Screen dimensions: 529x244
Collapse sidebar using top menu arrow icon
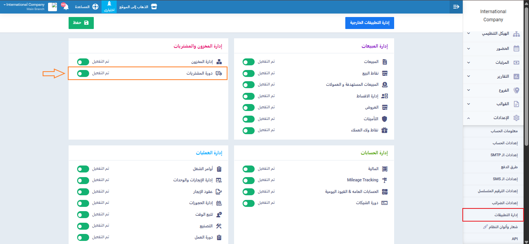point(456,7)
